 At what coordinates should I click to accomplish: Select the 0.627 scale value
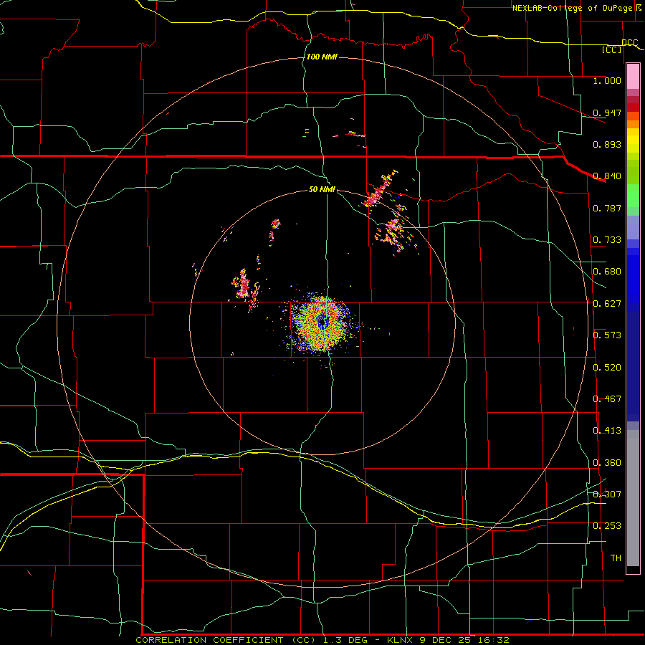point(607,304)
